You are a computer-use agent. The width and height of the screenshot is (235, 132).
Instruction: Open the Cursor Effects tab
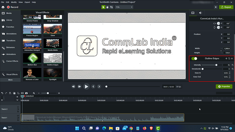click(10, 61)
